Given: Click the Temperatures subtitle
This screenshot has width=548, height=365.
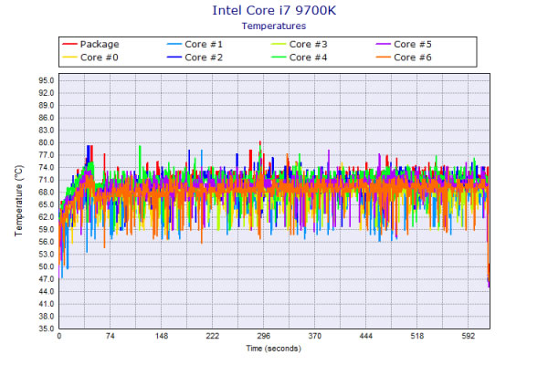Looking at the screenshot, I should tap(274, 26).
